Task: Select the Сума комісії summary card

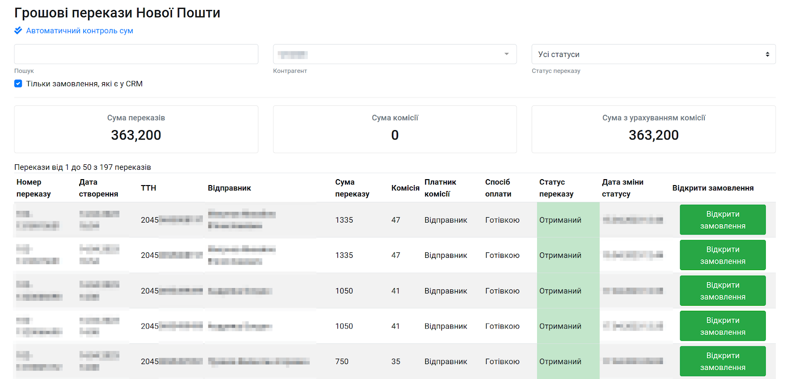Action: pos(395,129)
